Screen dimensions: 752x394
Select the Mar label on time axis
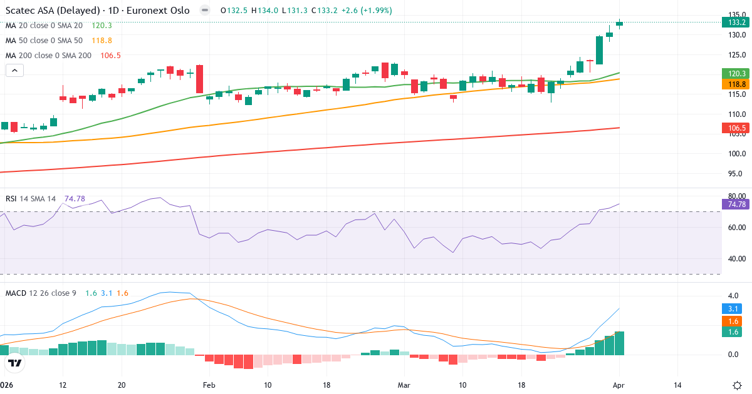[x=404, y=385]
